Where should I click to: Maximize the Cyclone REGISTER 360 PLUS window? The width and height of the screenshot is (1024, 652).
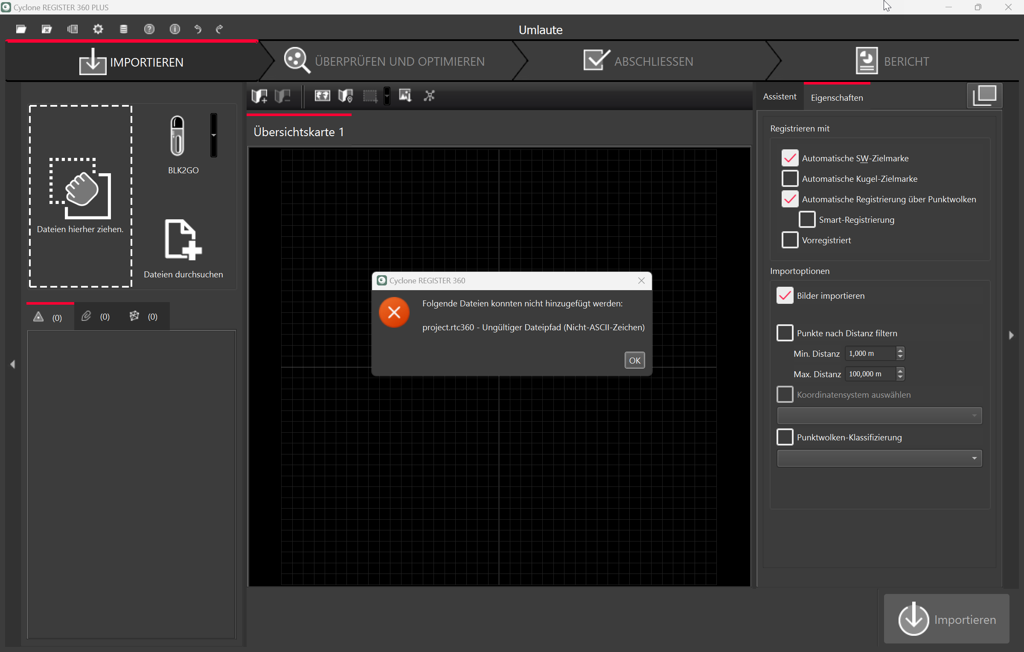(x=978, y=7)
